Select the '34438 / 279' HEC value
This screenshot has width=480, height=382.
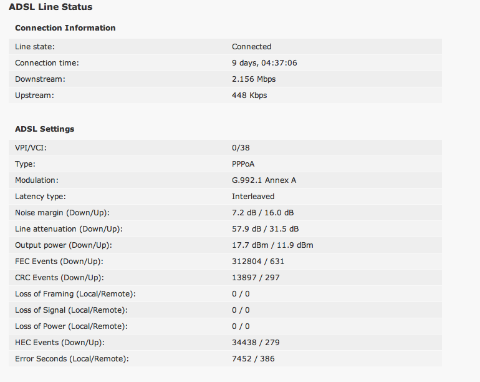tap(256, 343)
